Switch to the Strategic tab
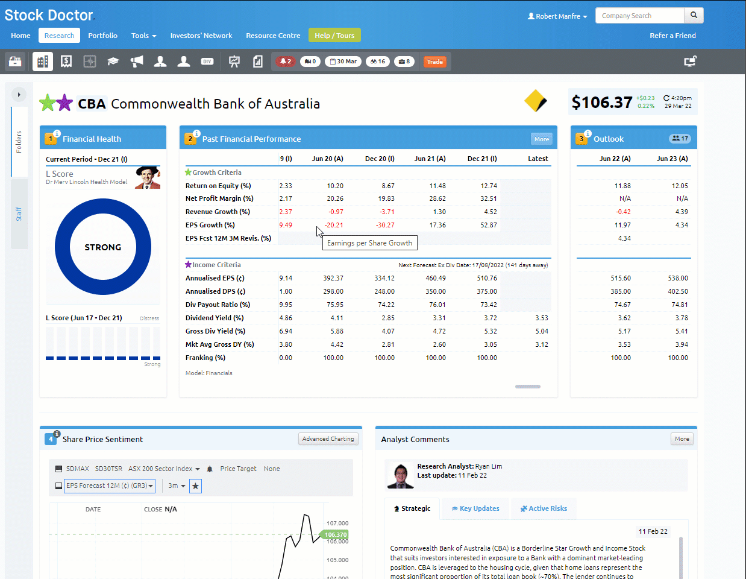 (412, 508)
